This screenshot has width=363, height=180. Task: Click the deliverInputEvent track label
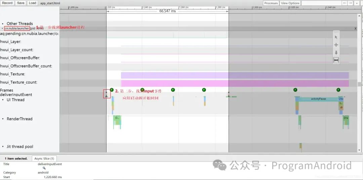[x=16, y=94]
